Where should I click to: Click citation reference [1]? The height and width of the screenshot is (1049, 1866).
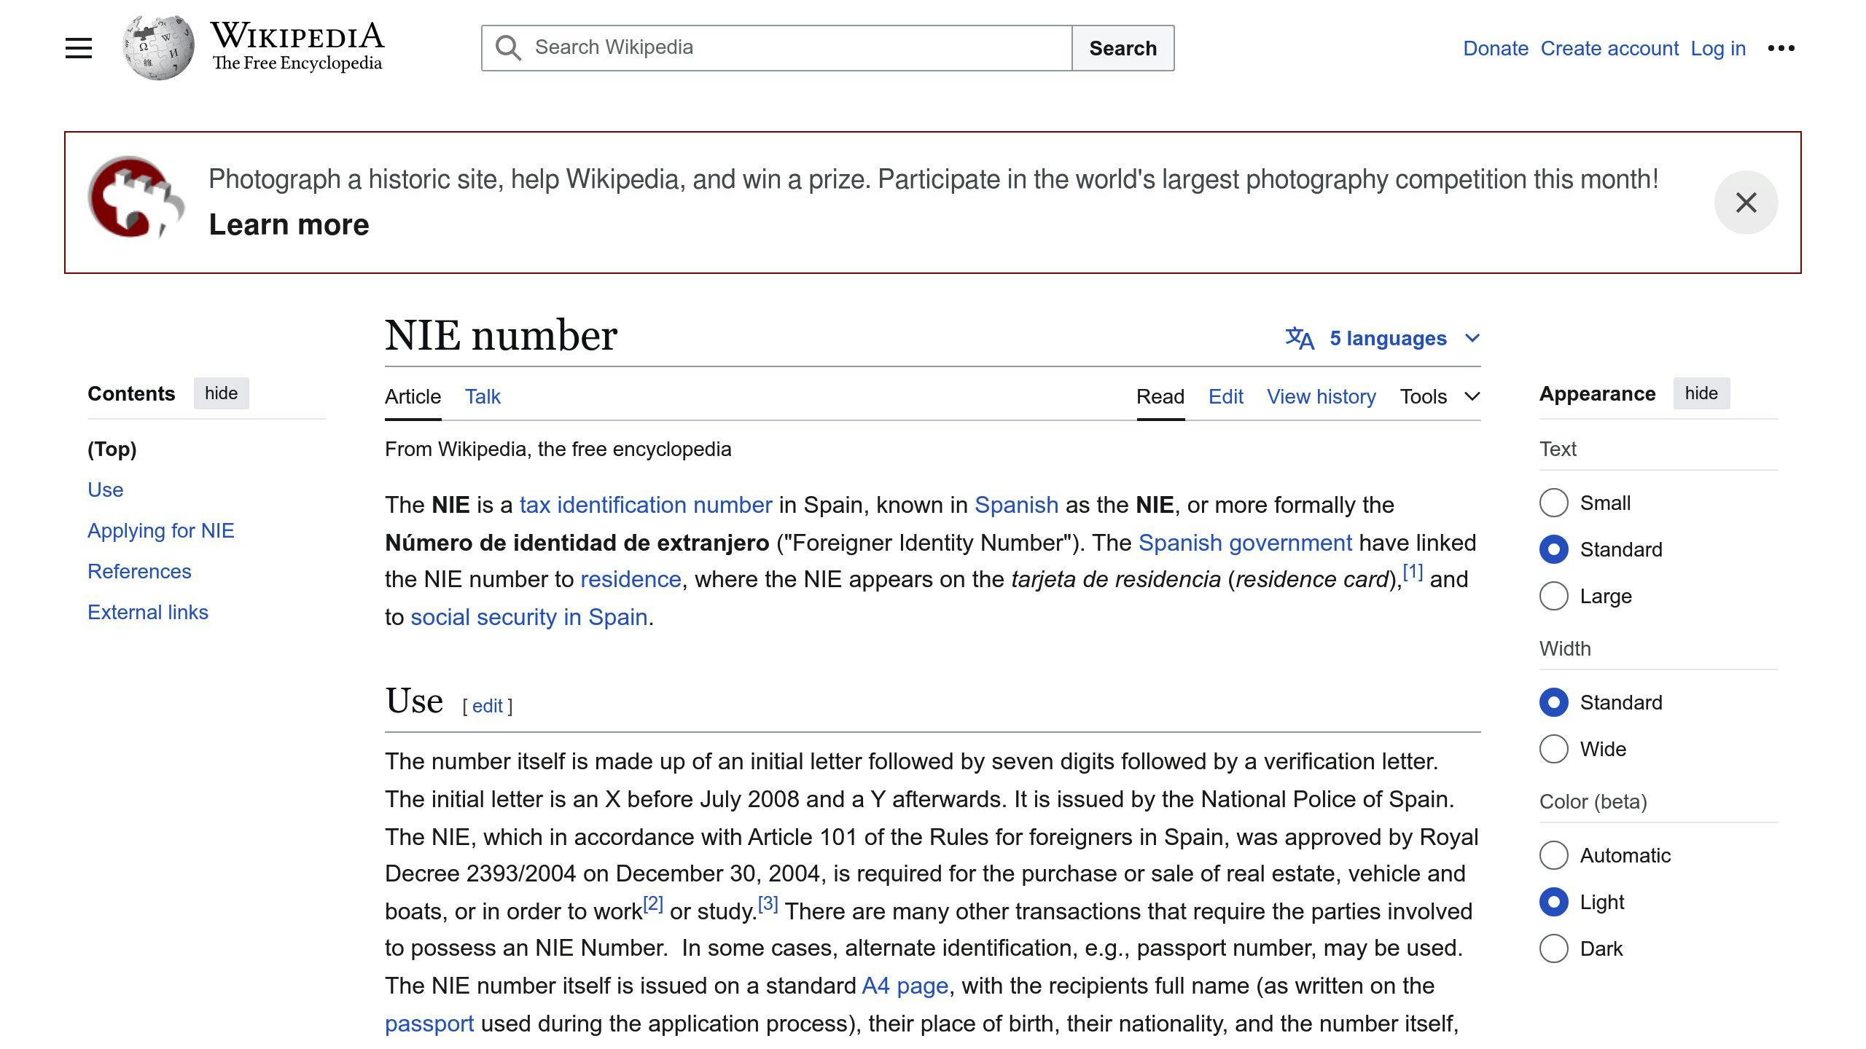pyautogui.click(x=1413, y=572)
